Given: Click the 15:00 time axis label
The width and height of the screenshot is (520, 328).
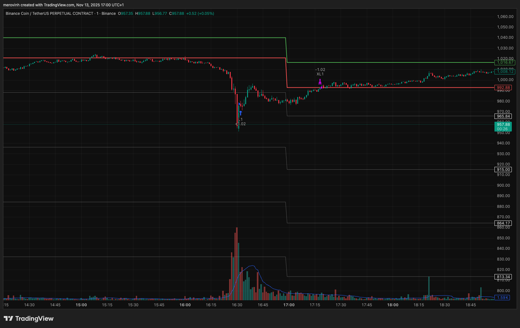Looking at the screenshot, I should tap(81, 305).
